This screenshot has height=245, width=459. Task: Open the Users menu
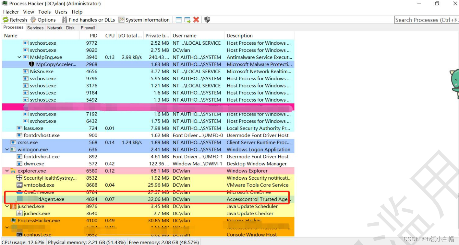pyautogui.click(x=61, y=12)
